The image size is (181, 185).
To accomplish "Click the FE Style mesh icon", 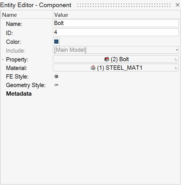I will pyautogui.click(x=56, y=77).
